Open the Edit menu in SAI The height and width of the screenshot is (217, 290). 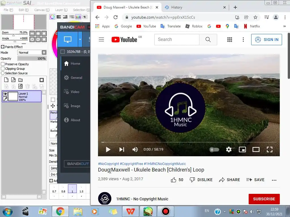(24, 10)
